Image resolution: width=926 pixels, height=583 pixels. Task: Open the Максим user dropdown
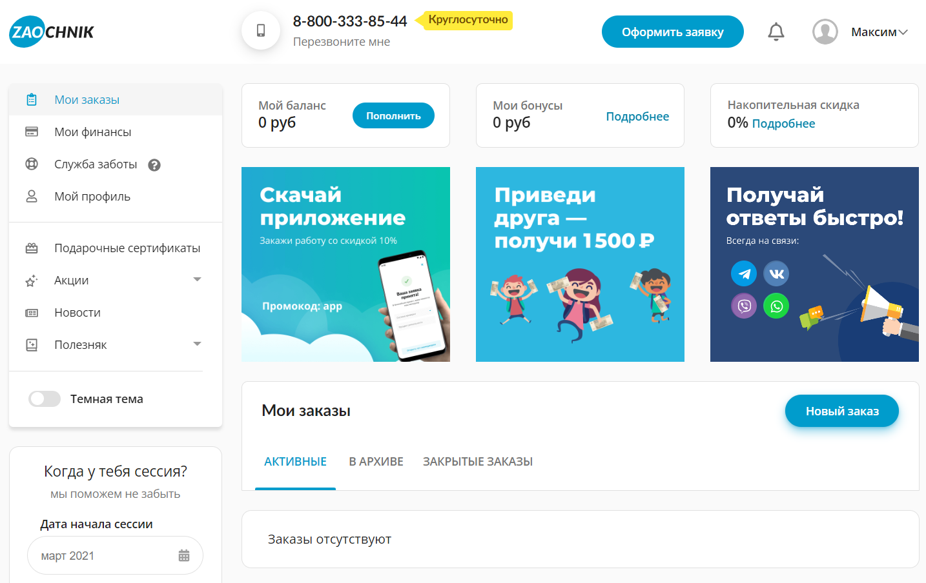point(879,32)
